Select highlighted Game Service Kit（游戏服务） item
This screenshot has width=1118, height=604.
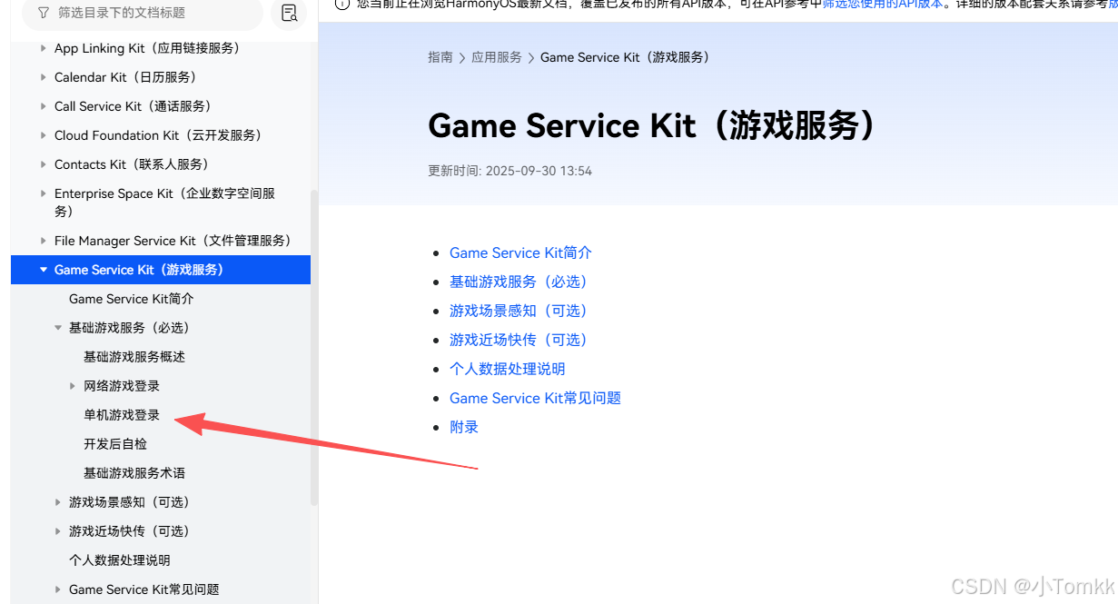click(x=161, y=270)
